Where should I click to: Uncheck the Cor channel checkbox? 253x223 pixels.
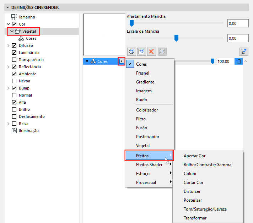(x=14, y=24)
